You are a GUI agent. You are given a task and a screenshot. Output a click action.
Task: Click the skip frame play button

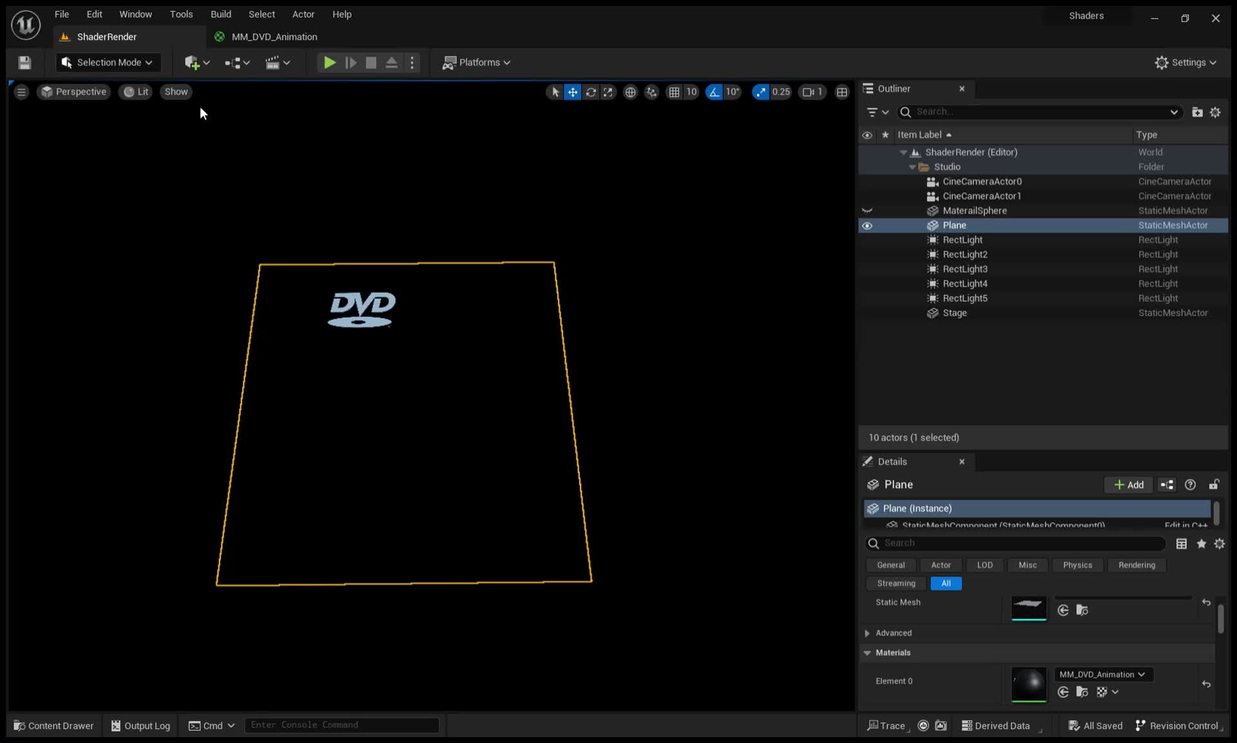(350, 62)
